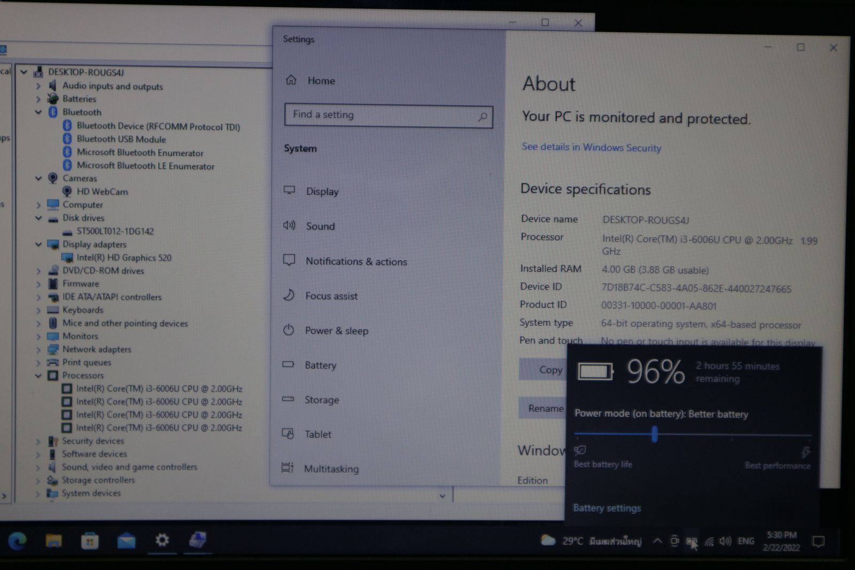
Task: Click the Device Manager vertical scrollbar down arrow
Action: tap(442, 496)
